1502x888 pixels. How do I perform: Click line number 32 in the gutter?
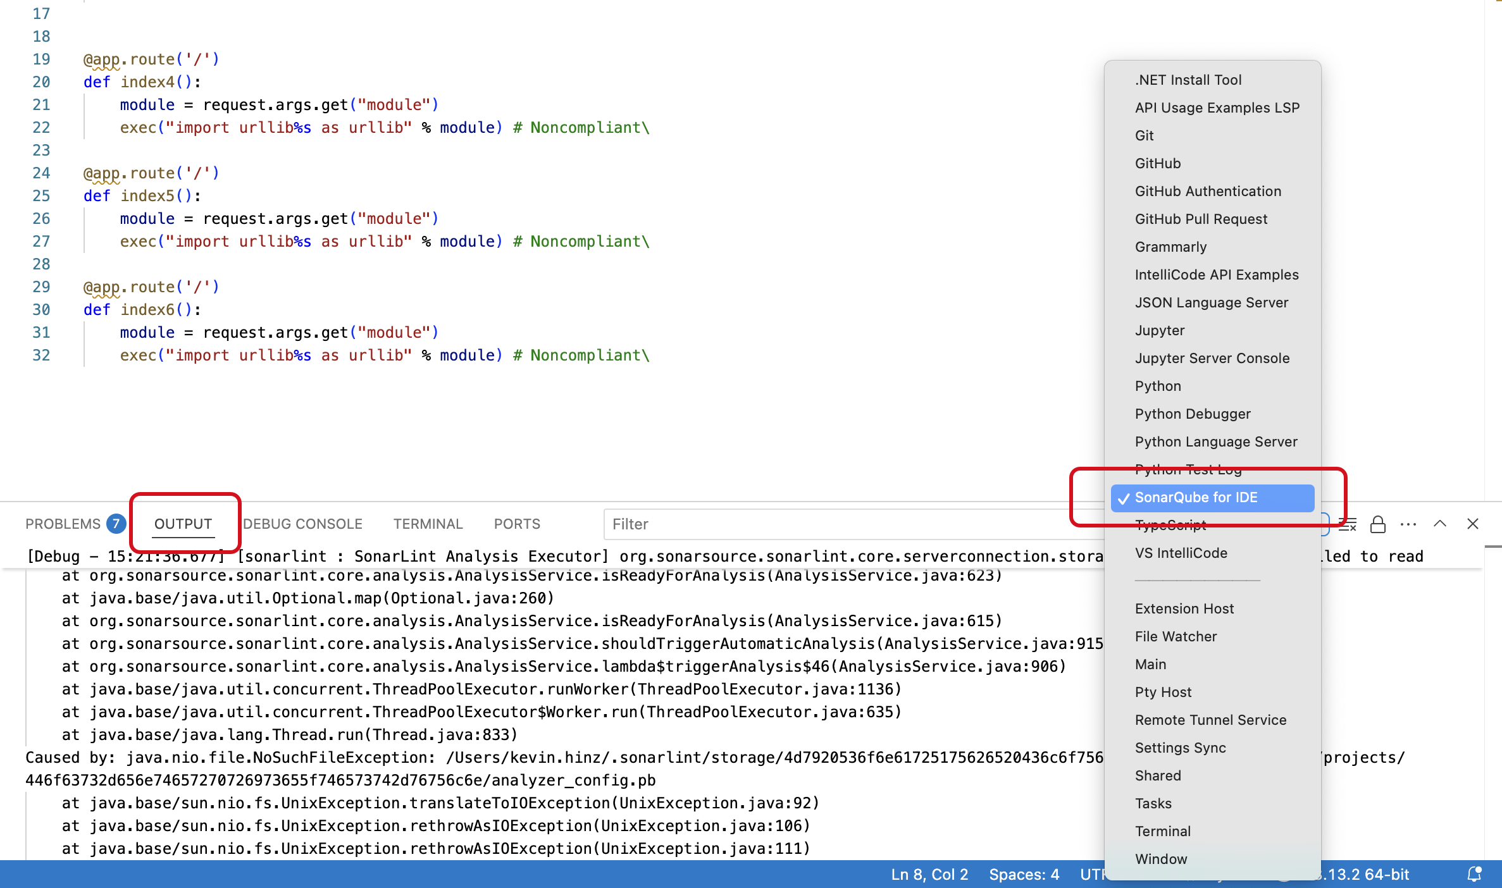(41, 355)
